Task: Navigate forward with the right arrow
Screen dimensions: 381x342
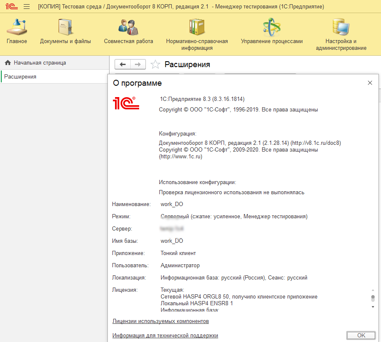Action: (138, 64)
